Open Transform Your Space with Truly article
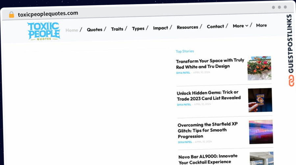Image resolution: width=296 pixels, height=165 pixels. [x=210, y=64]
